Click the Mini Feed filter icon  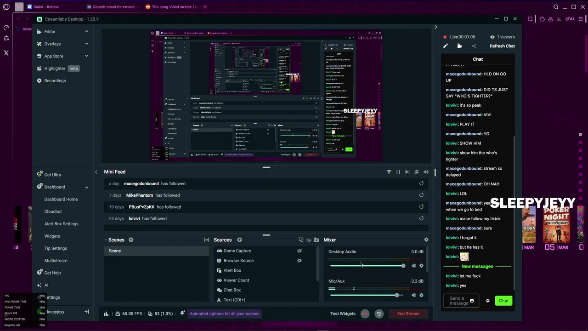click(389, 172)
